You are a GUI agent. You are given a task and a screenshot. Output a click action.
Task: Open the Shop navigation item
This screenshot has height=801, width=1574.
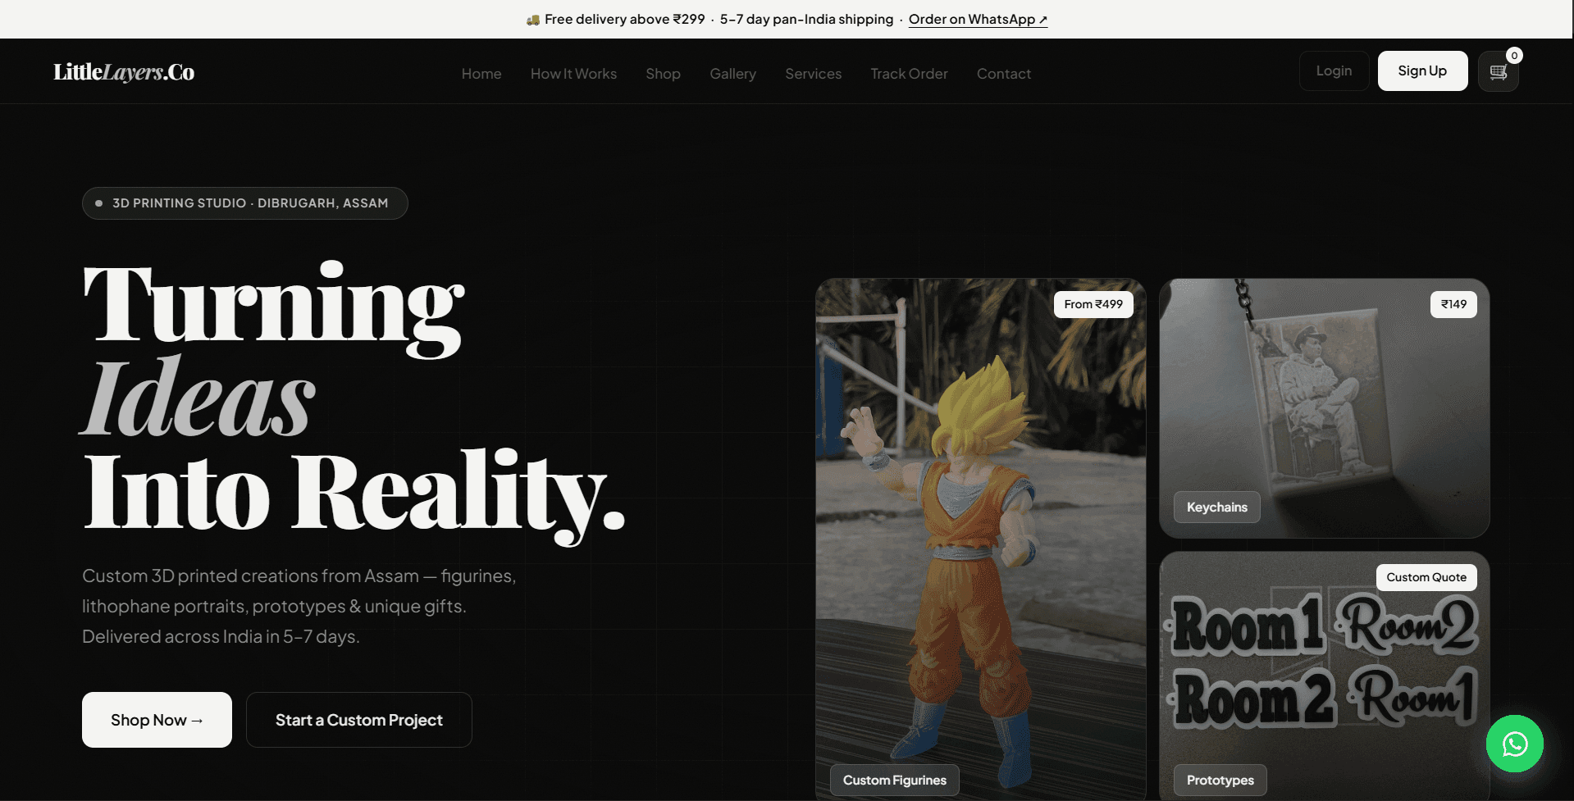pyautogui.click(x=663, y=74)
